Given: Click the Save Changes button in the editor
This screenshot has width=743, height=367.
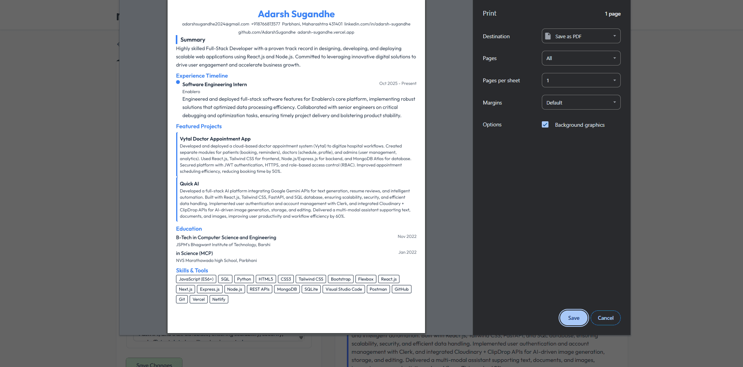Looking at the screenshot, I should point(154,364).
